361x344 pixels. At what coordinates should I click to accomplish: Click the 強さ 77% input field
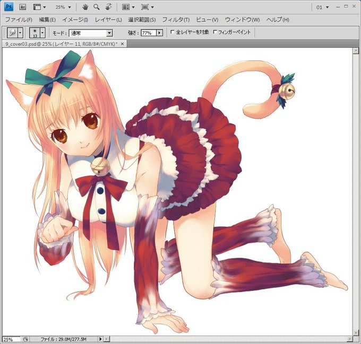[149, 33]
